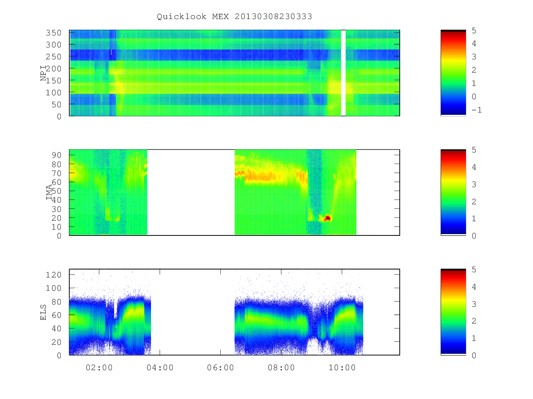Click the white data gap in IMA panel
The image size is (533, 399).
tap(191, 192)
